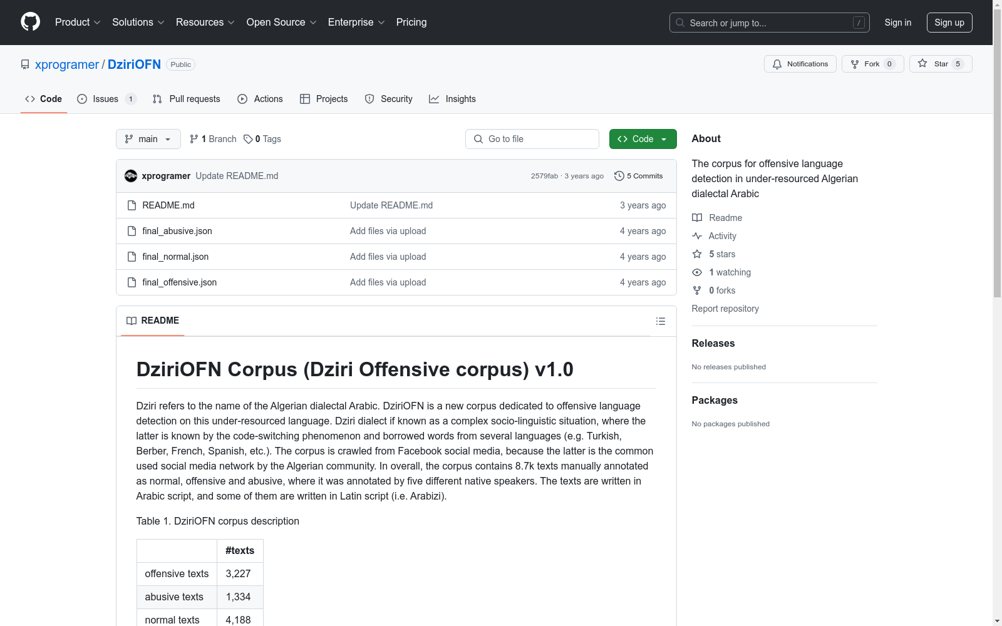
Task: Switch to the Projects tab
Action: point(324,99)
